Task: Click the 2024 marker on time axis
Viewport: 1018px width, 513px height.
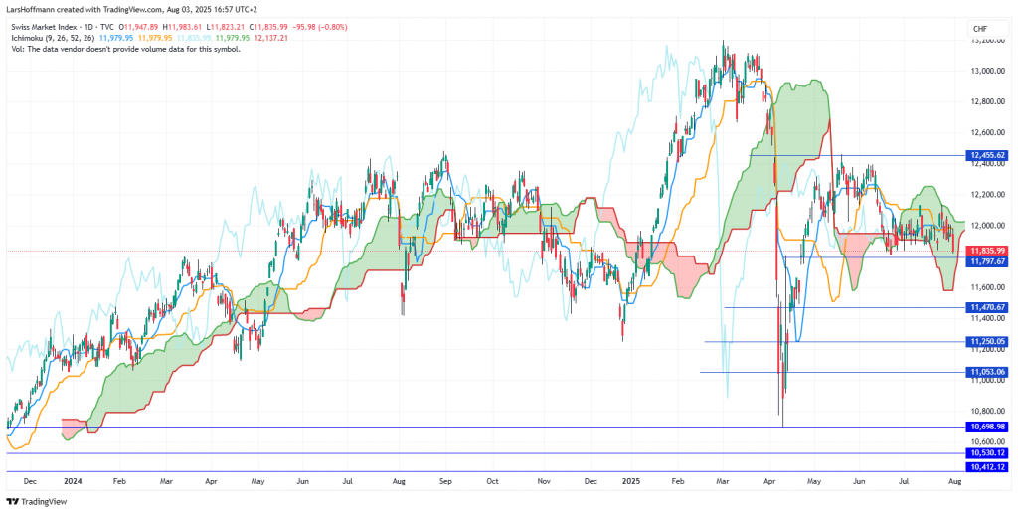Action: [x=72, y=480]
